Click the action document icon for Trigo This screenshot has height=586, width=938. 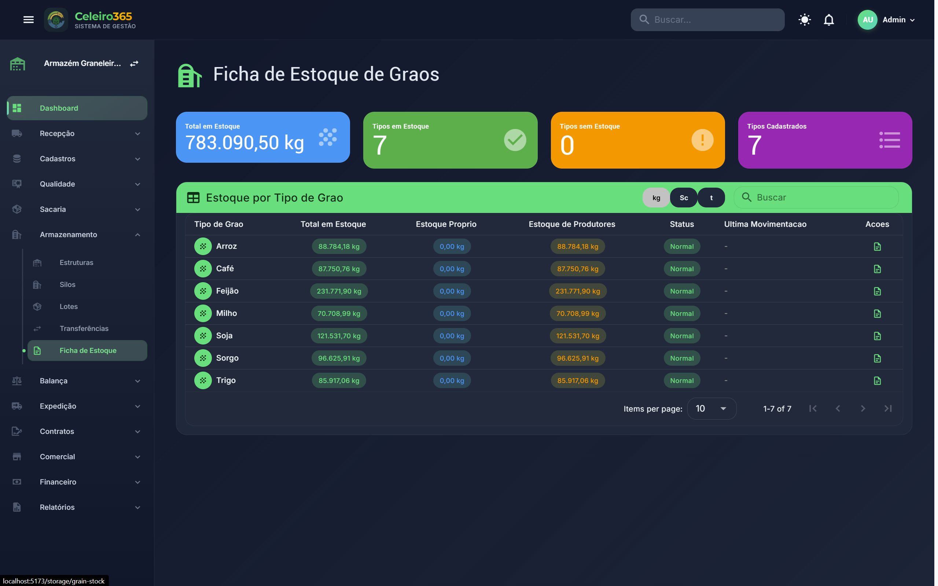(877, 381)
